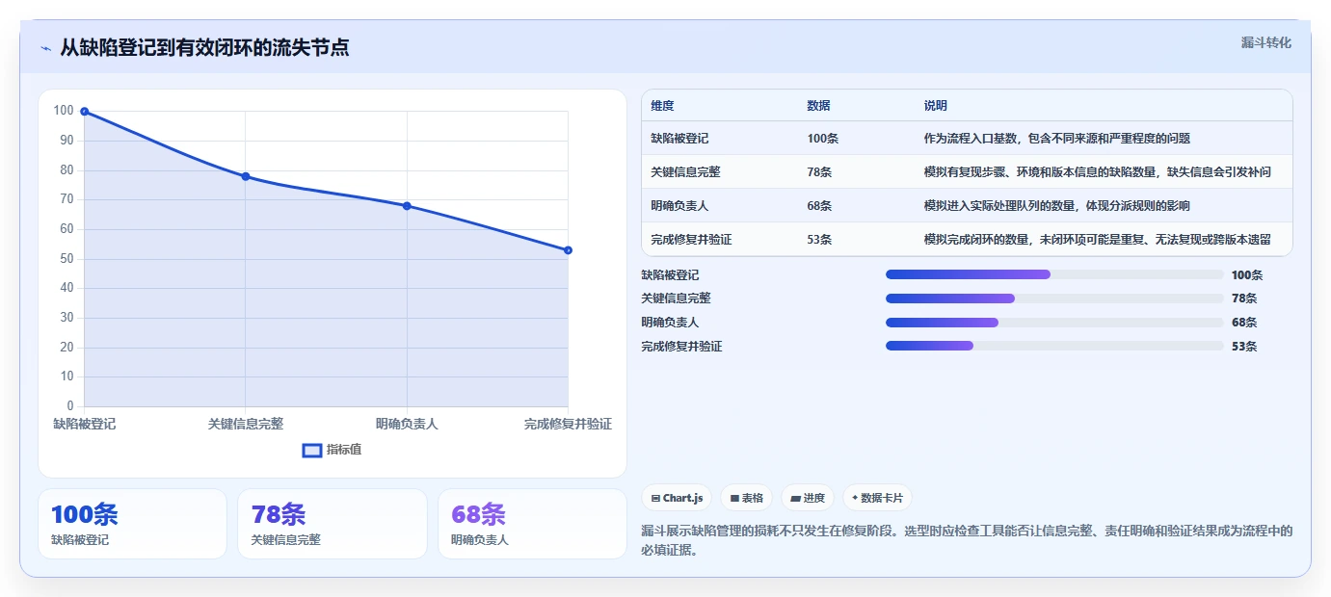This screenshot has height=597, width=1331.
Task: Click the 指标值 legend color box
Action: coord(312,450)
